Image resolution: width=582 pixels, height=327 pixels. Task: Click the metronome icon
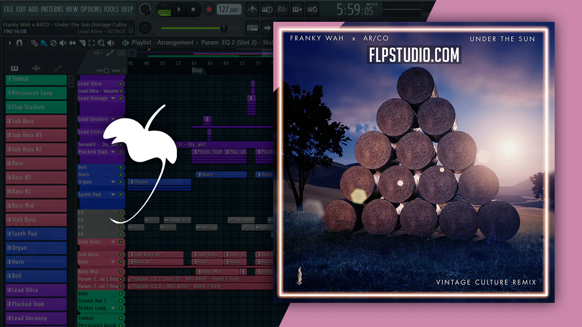click(x=252, y=9)
